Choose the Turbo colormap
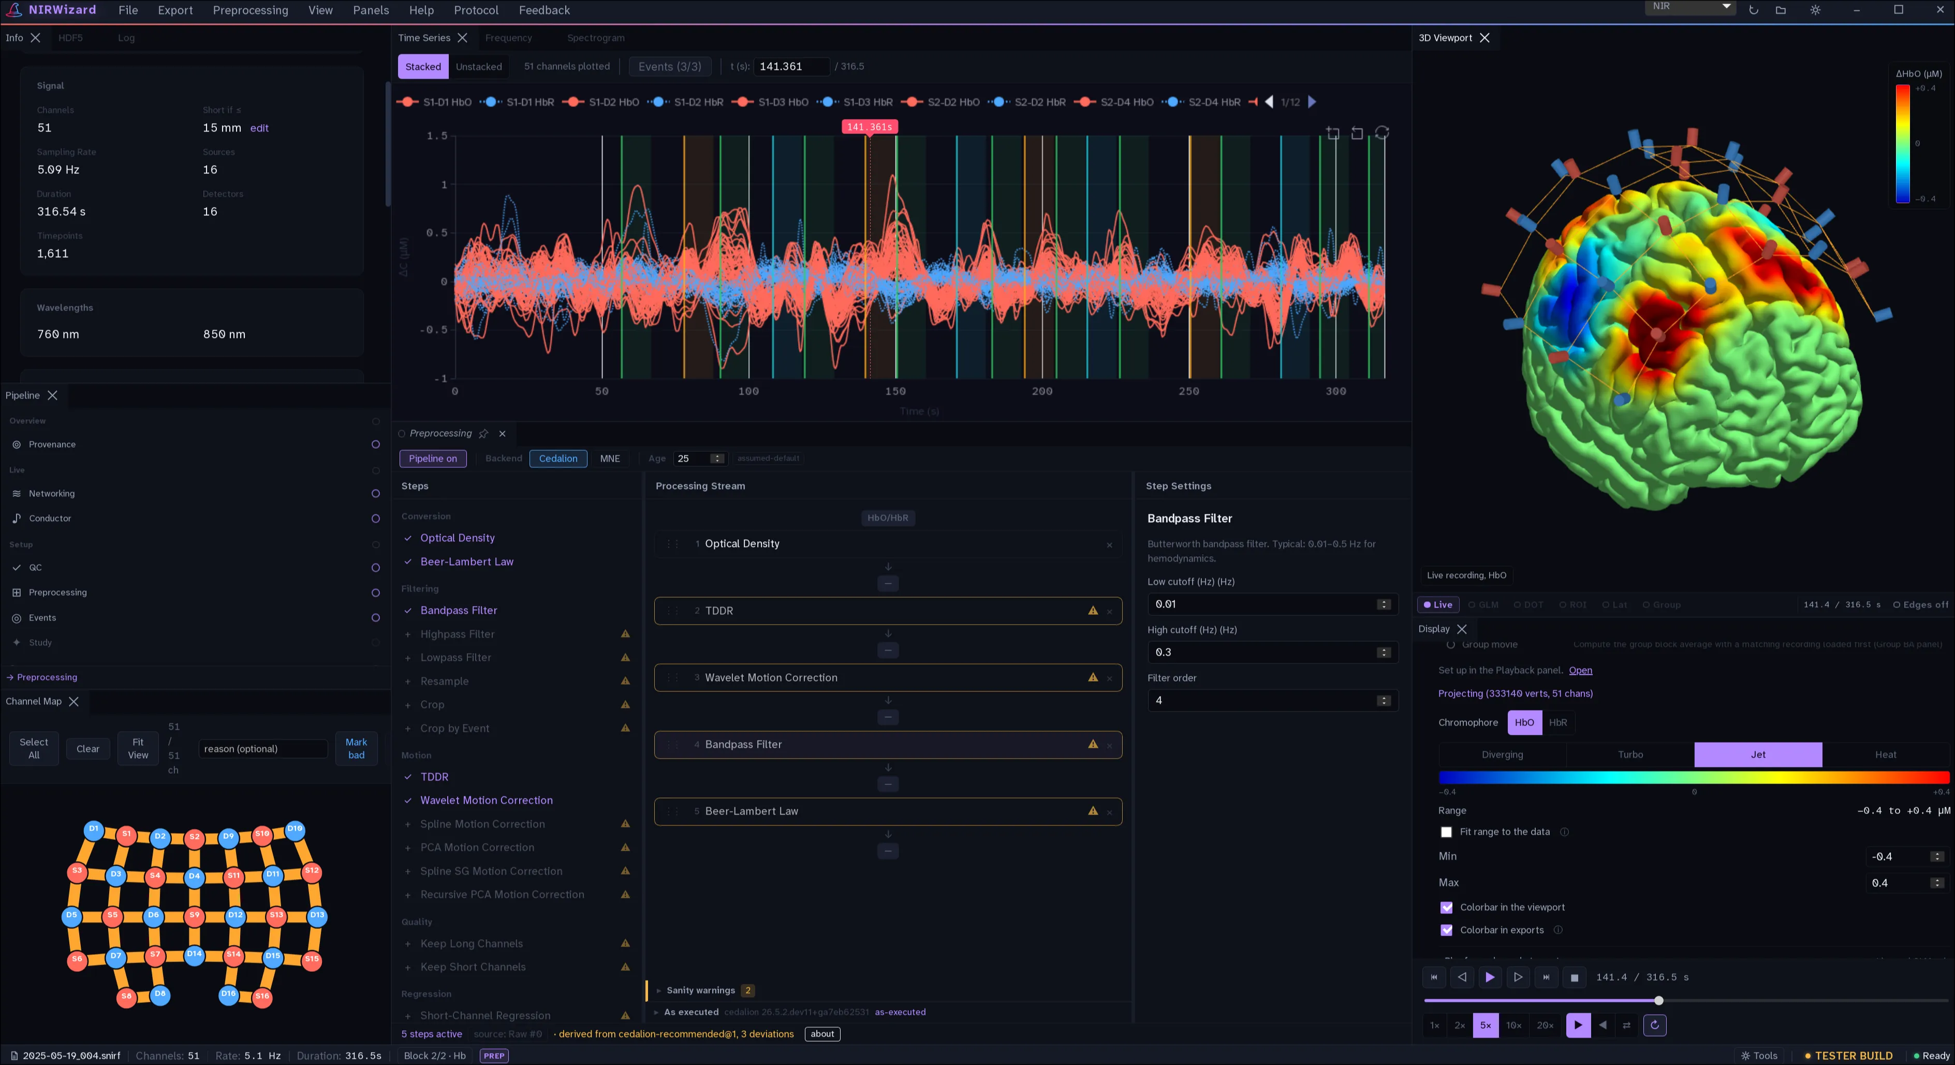This screenshot has width=1955, height=1065. tap(1630, 755)
